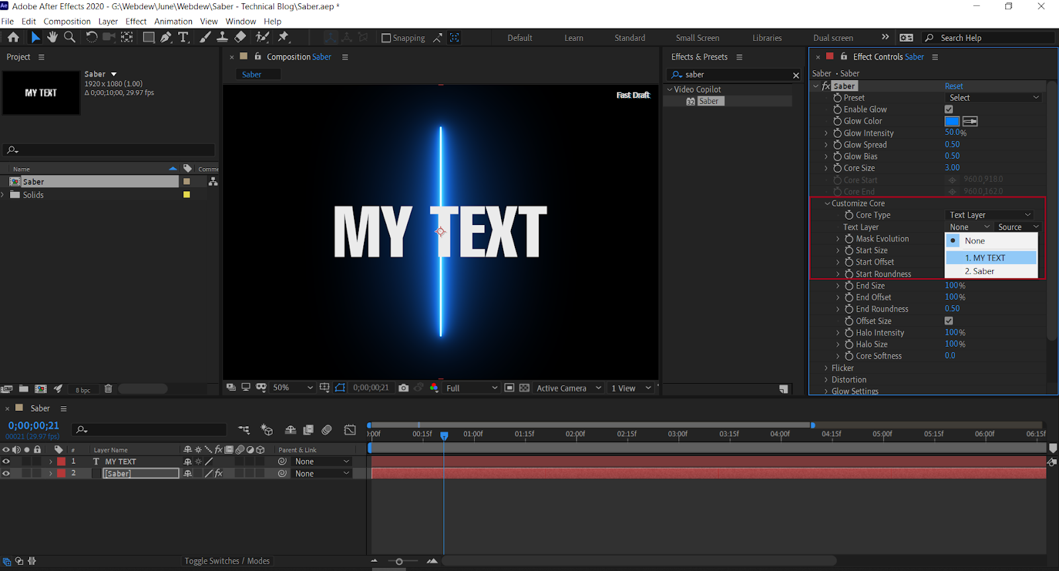Open the Animation menu
Image resolution: width=1059 pixels, height=571 pixels.
[x=173, y=21]
